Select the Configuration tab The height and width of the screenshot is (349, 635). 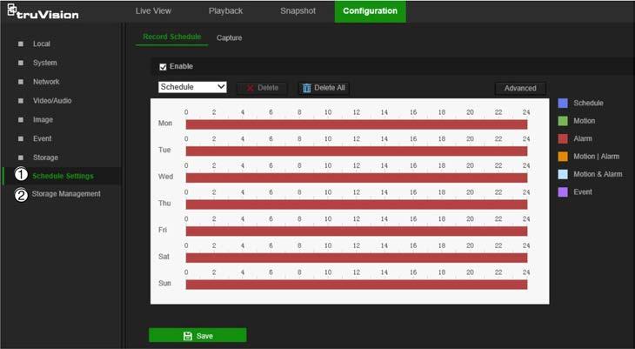click(x=371, y=11)
